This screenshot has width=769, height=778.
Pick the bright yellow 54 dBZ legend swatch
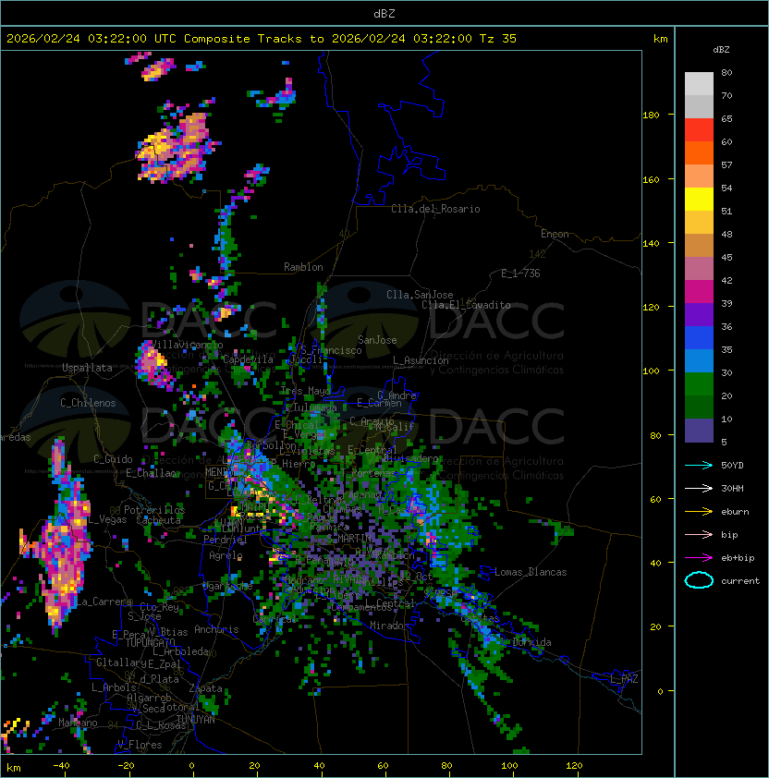[699, 200]
